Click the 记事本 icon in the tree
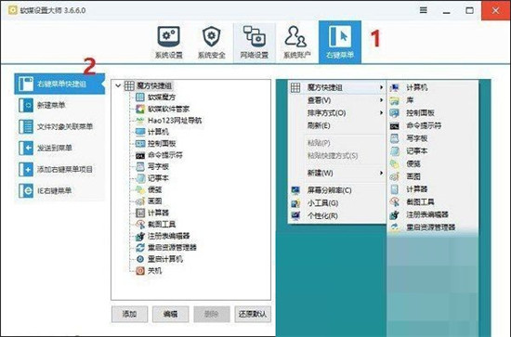Viewport: 511px width, 337px height. point(140,178)
